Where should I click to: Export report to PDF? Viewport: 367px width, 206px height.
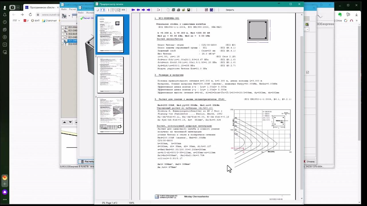click(x=206, y=10)
